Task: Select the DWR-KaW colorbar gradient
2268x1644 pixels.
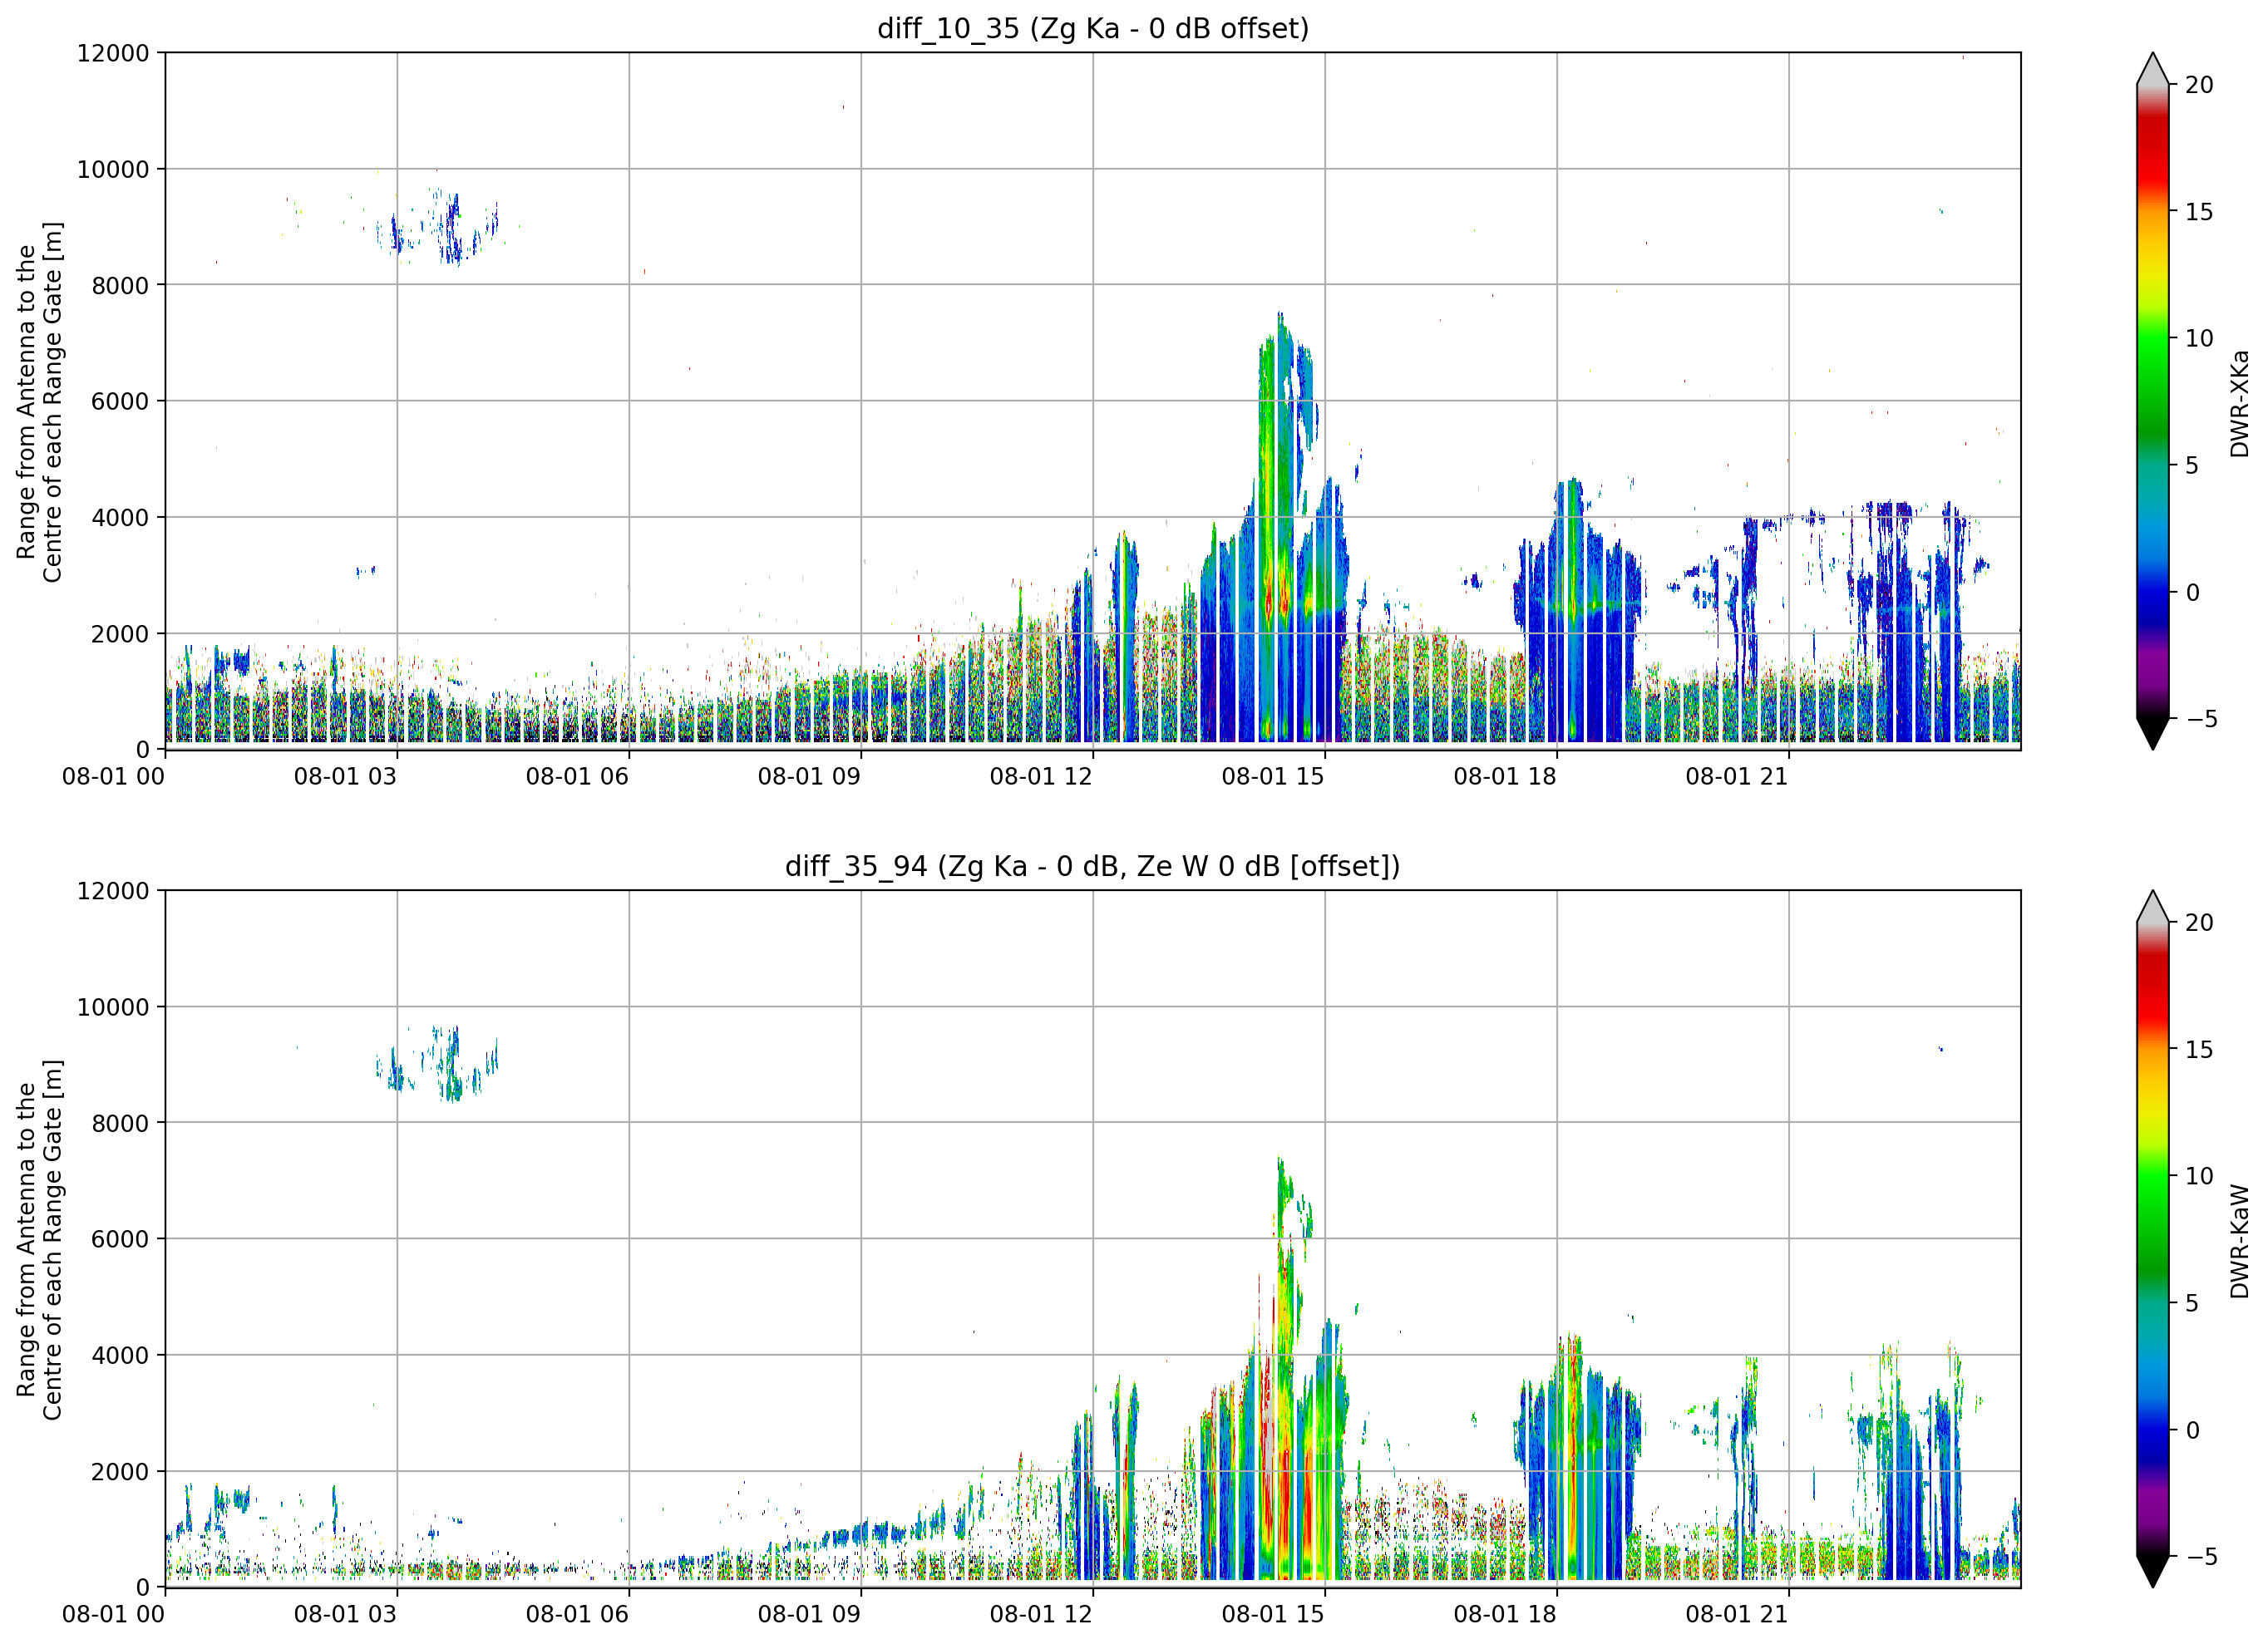Action: (2152, 1239)
